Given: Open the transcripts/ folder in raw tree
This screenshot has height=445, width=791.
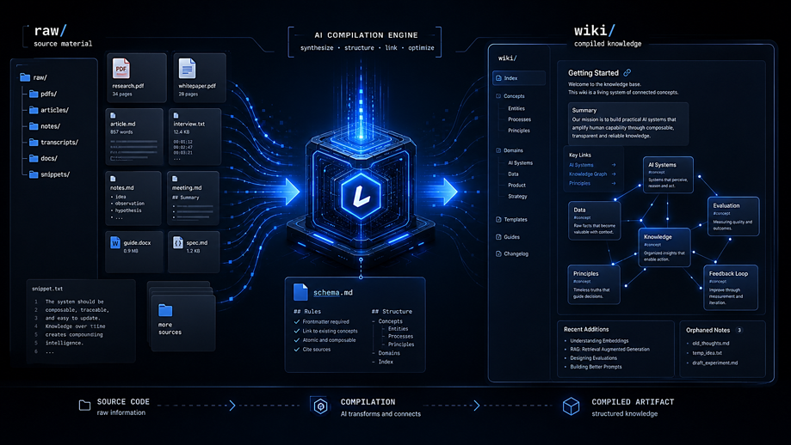Looking at the screenshot, I should pyautogui.click(x=53, y=142).
